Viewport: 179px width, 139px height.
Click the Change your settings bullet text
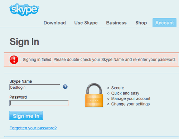130,104
